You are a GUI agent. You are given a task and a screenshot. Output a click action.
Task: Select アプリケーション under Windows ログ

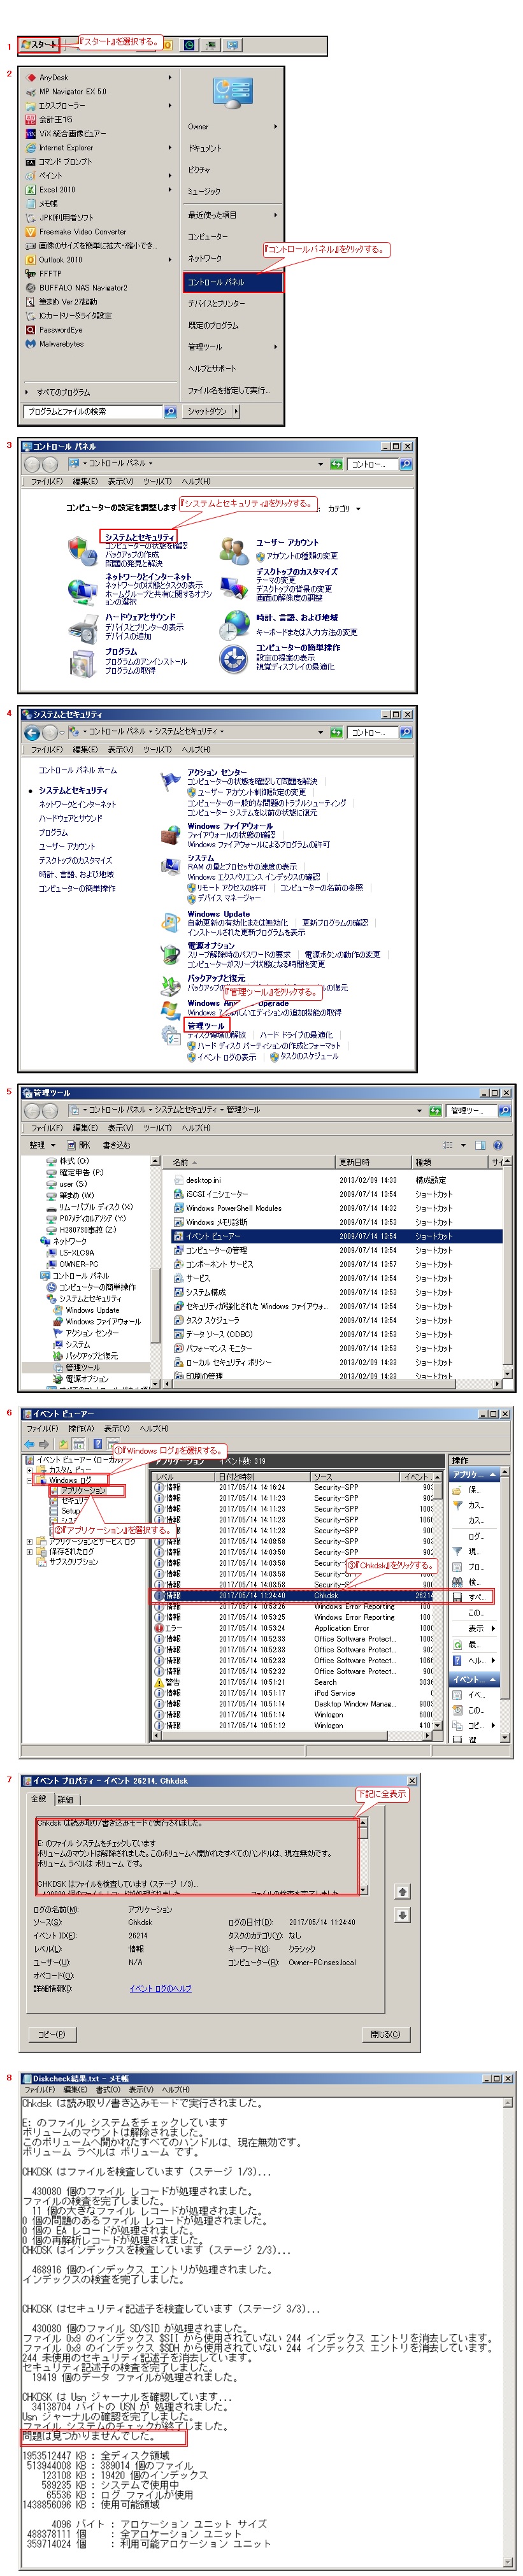(83, 1490)
